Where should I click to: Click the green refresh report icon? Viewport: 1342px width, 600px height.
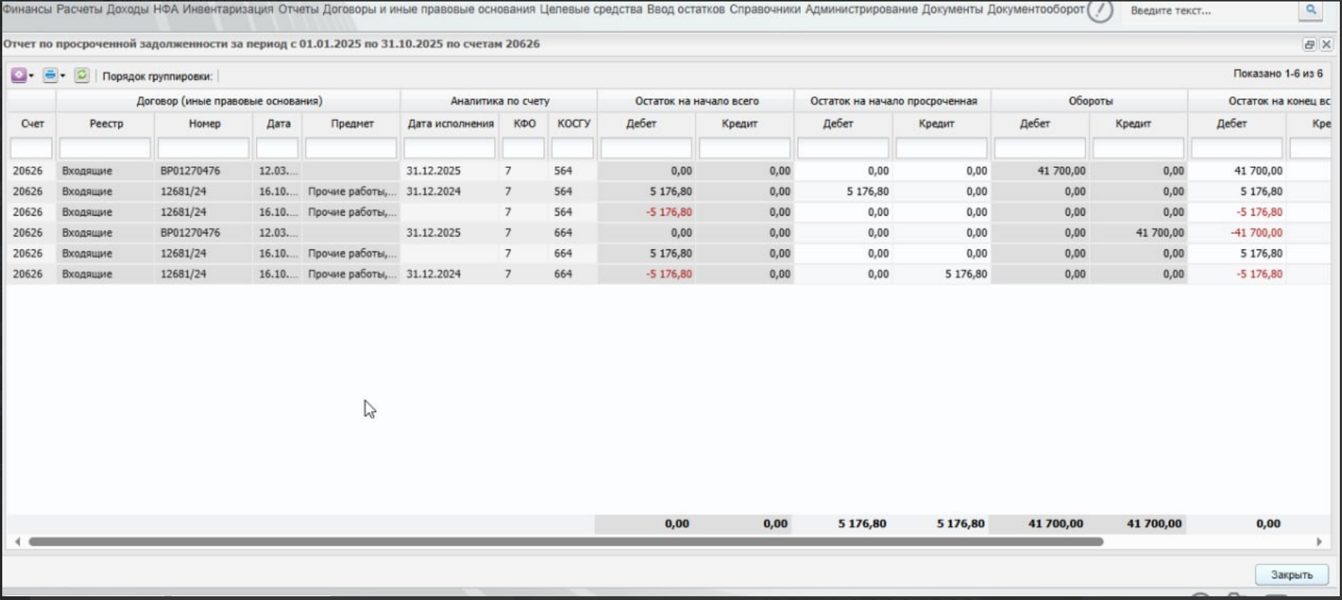coord(82,75)
